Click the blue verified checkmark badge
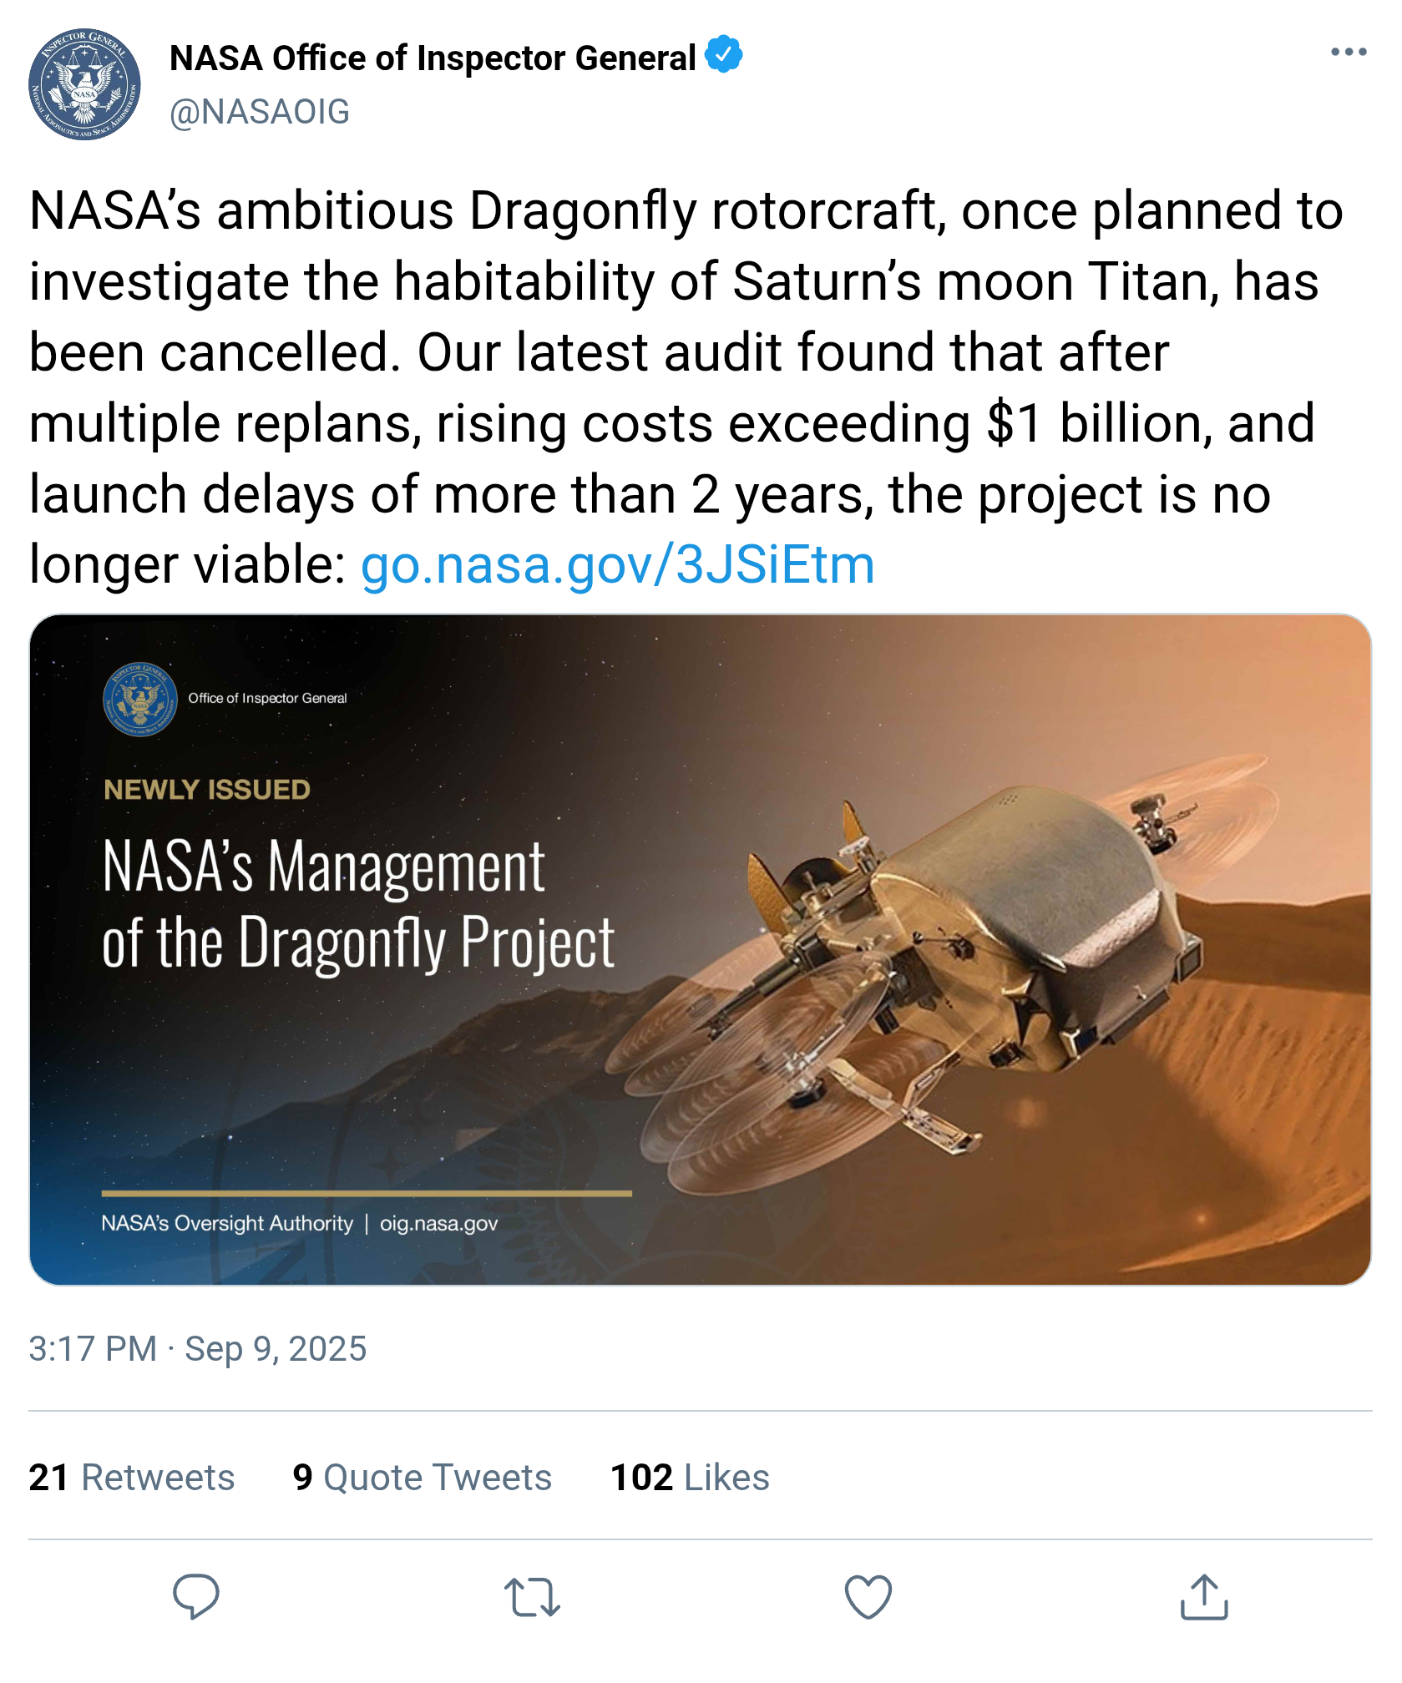 coord(723,55)
